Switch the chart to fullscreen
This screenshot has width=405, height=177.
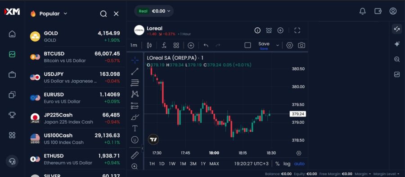coord(297,30)
